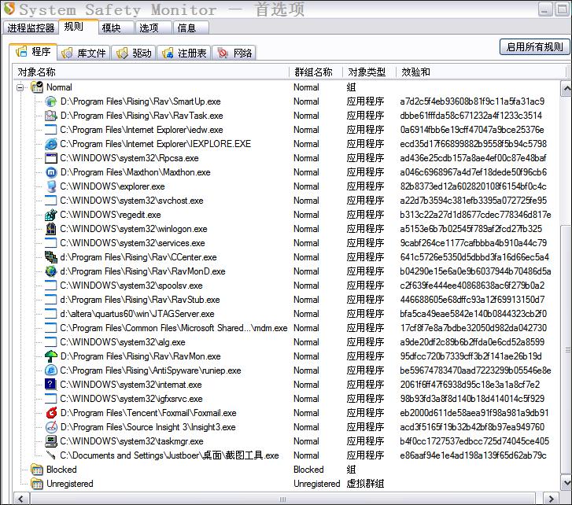Viewport: 572px width, 505px height.
Task: Click the explorer.exe icon
Action: point(50,186)
